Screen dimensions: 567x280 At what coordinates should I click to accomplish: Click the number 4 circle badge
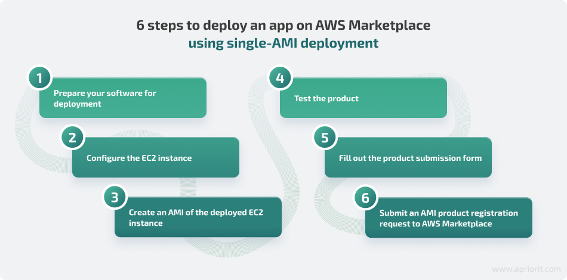pos(281,77)
